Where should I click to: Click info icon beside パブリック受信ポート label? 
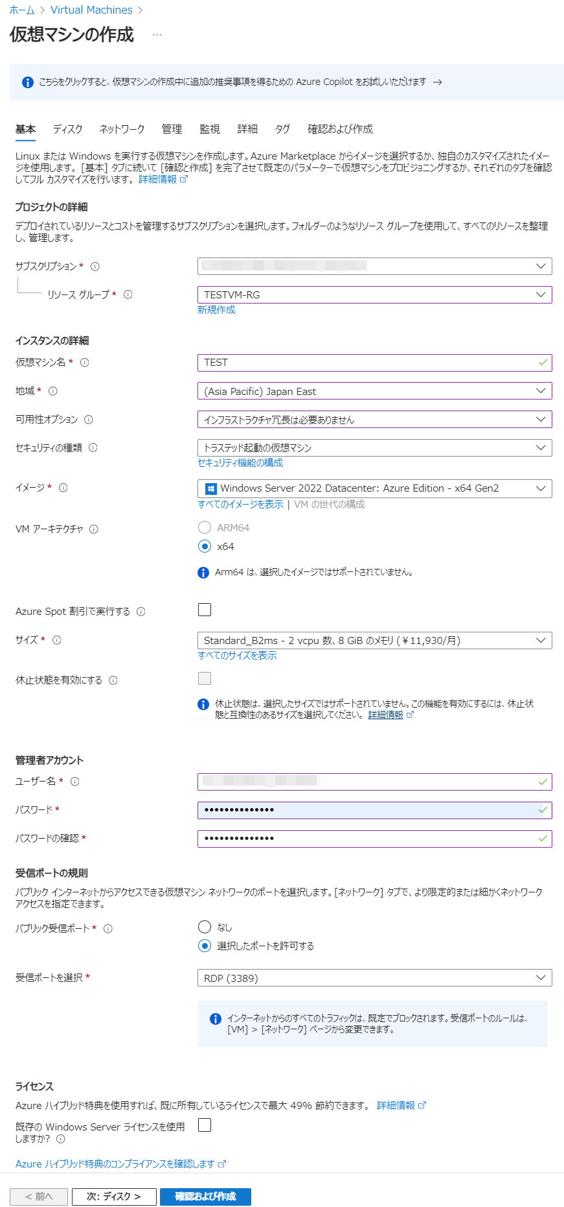[x=108, y=929]
